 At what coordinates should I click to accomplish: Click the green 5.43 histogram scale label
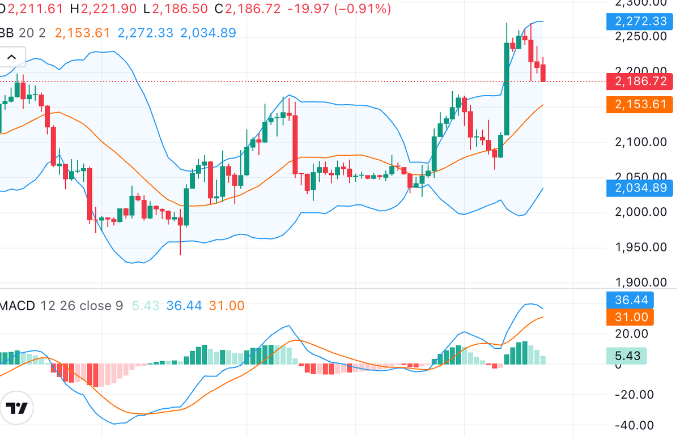pos(626,356)
